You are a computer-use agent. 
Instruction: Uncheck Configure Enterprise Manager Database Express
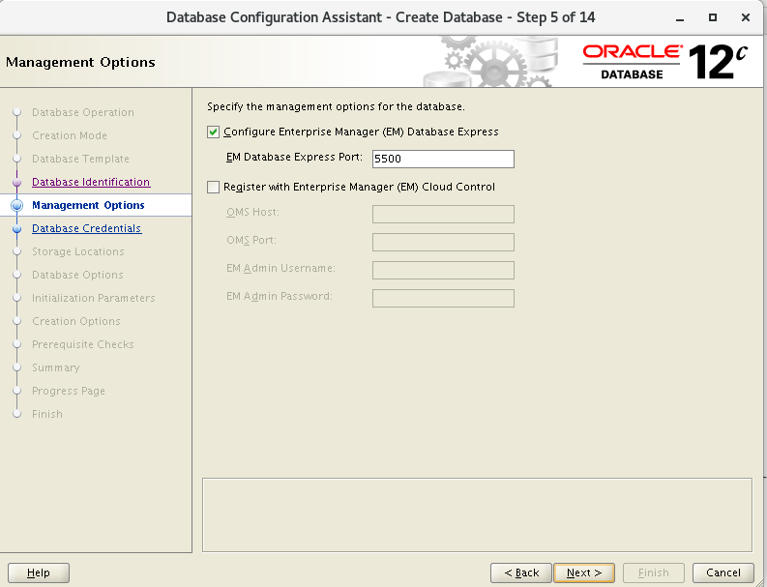(214, 132)
